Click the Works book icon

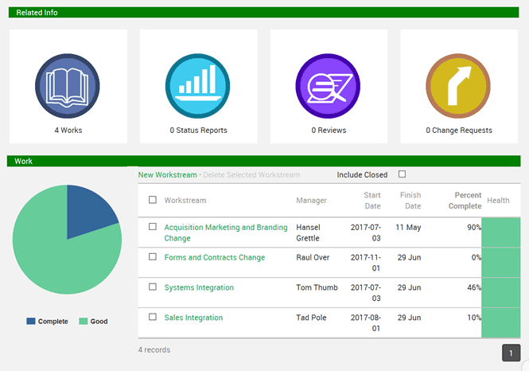click(68, 86)
